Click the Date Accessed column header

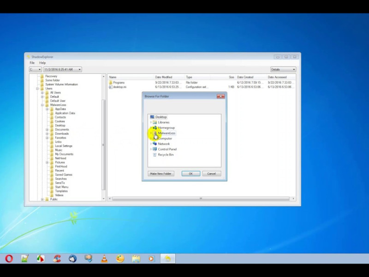[281, 77]
